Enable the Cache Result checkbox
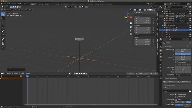Image resolution: width=192 pixels, height=108 pixels. 176,97
